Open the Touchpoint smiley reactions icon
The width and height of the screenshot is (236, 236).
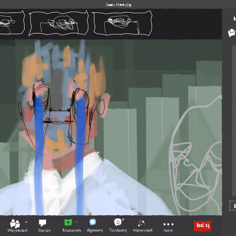(119, 222)
